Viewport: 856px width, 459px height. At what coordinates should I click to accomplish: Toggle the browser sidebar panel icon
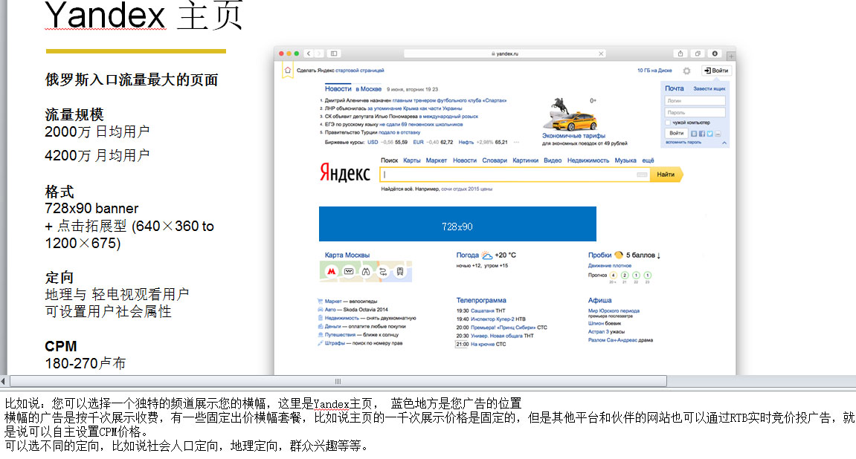pos(334,53)
